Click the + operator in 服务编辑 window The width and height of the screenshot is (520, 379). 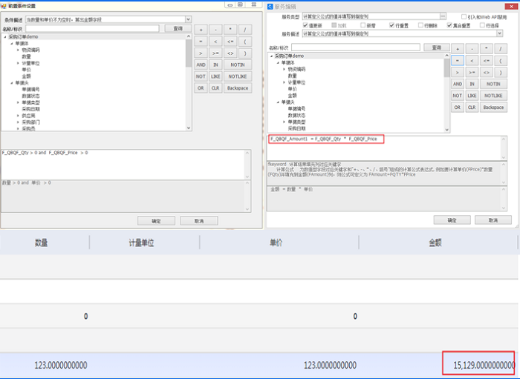pos(458,49)
